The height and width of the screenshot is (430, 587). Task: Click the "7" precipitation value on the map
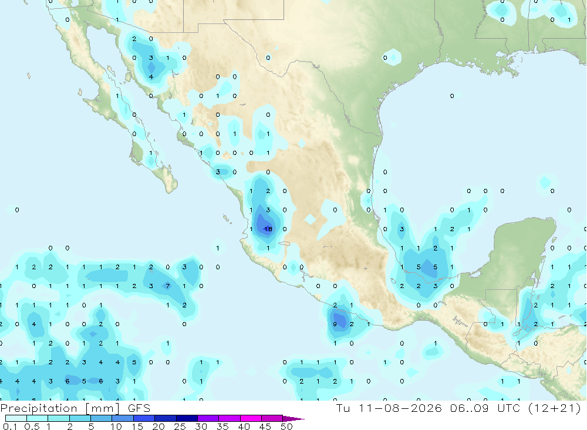point(168,286)
